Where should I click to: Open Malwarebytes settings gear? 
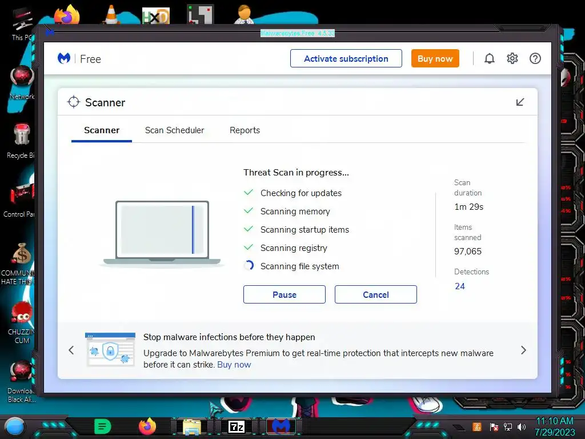click(512, 59)
